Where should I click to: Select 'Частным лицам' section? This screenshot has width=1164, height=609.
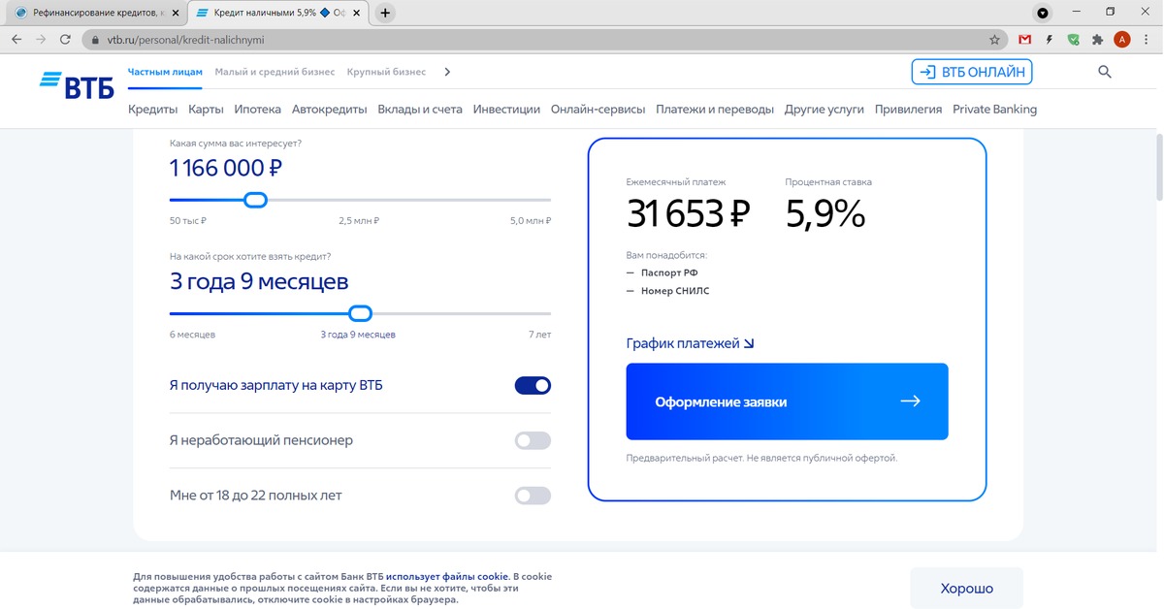tap(165, 72)
